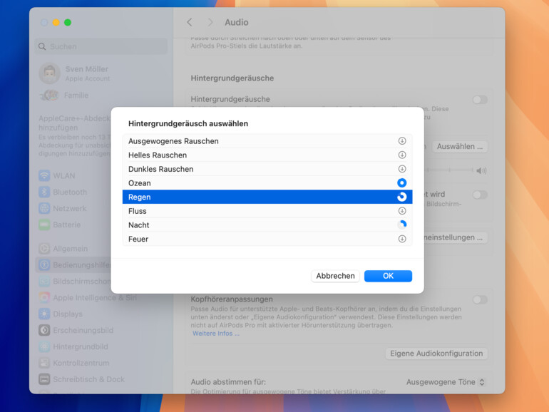Click the Allgemein gear icon
Image resolution: width=549 pixels, height=412 pixels.
pos(44,249)
